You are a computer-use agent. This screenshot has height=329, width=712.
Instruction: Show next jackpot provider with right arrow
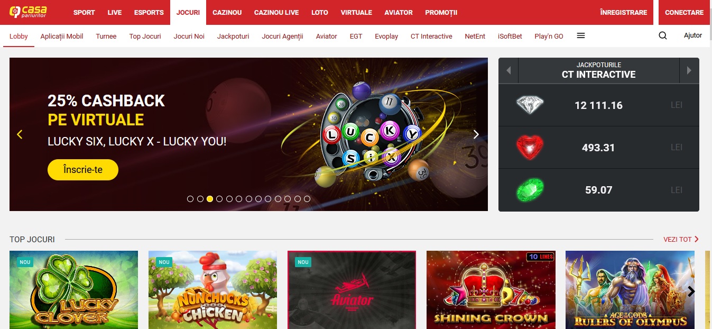[689, 70]
